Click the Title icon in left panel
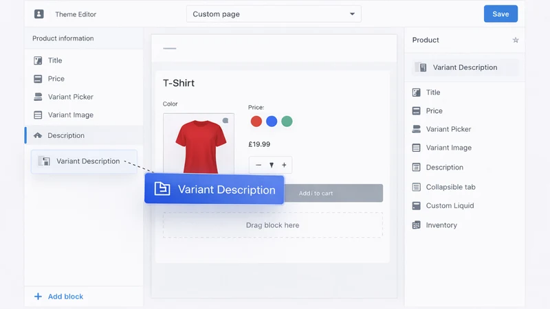Screen dimensions: 550x309 38,60
